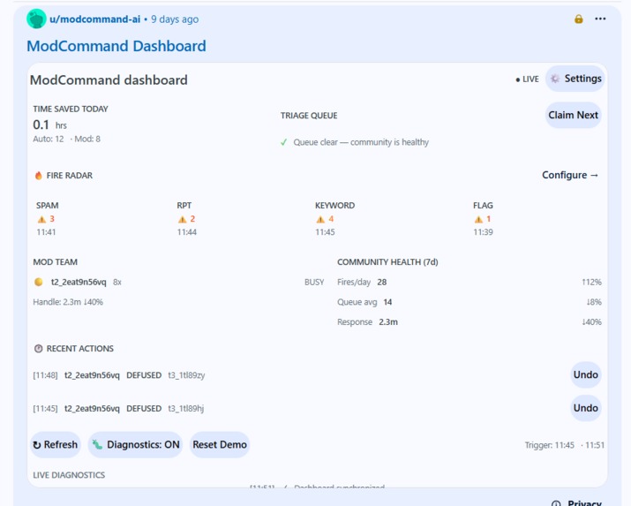Screen dimensions: 631x506
Task: Click the Fire Radar flame icon
Action: (39, 176)
